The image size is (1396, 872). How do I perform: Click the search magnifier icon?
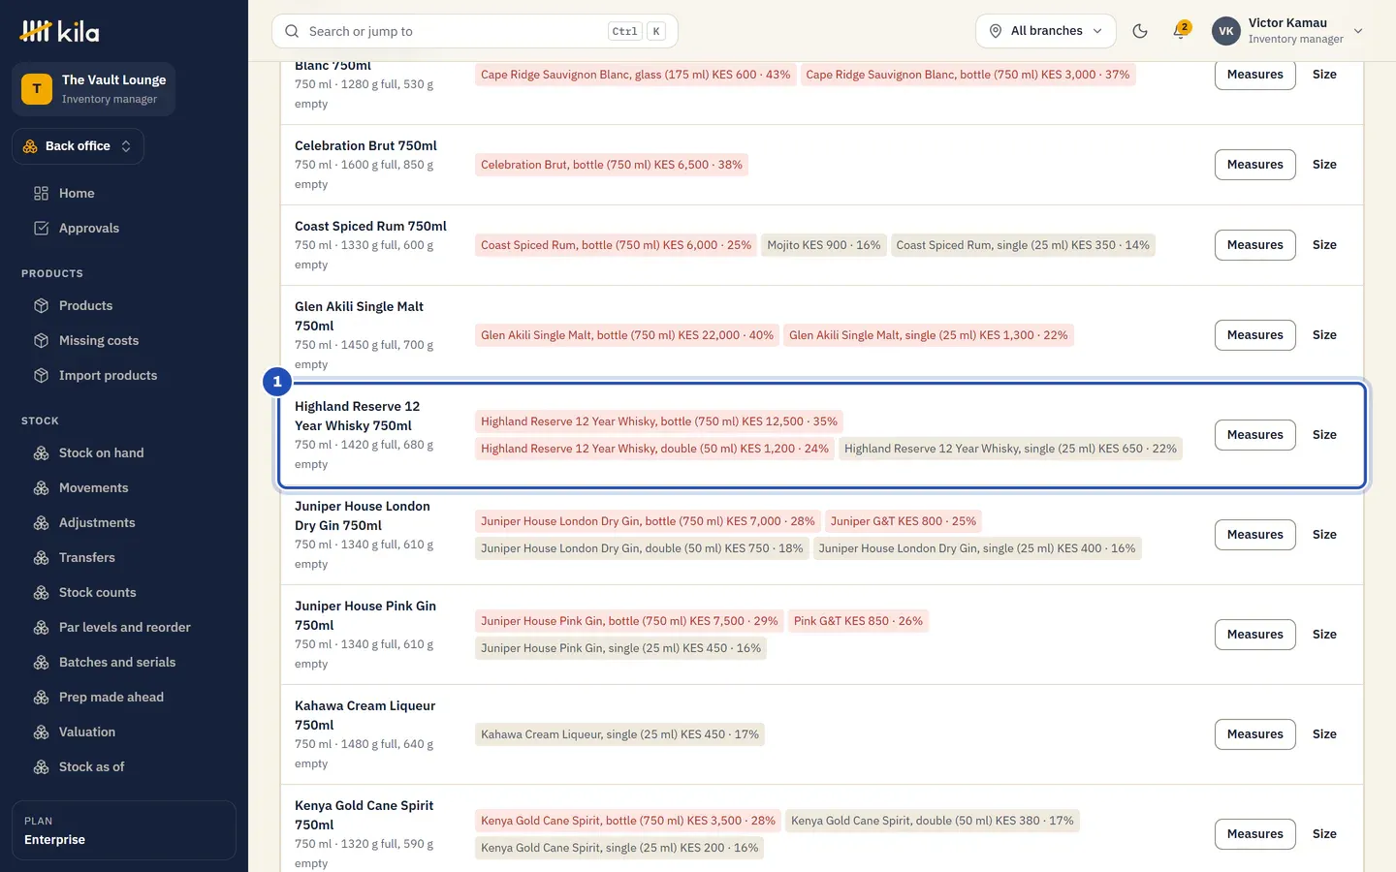tap(292, 31)
